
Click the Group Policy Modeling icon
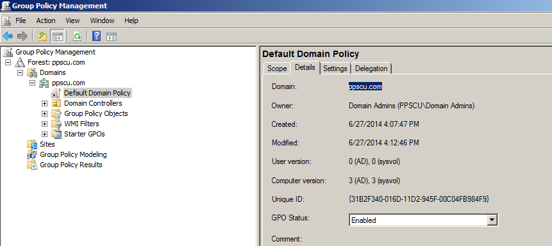33,154
